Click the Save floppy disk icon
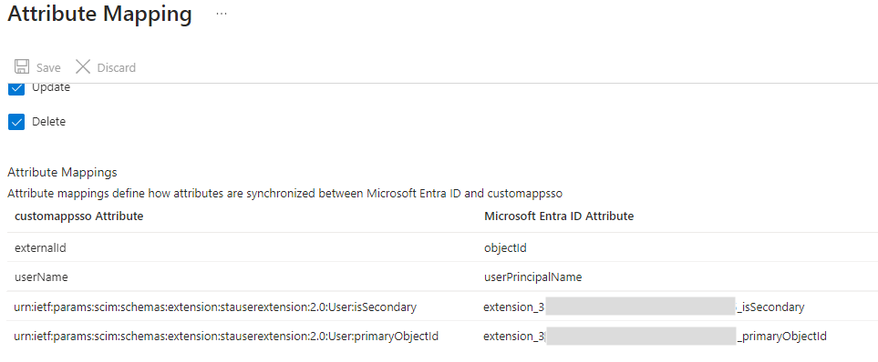Screen dimensions: 878x362 22,67
